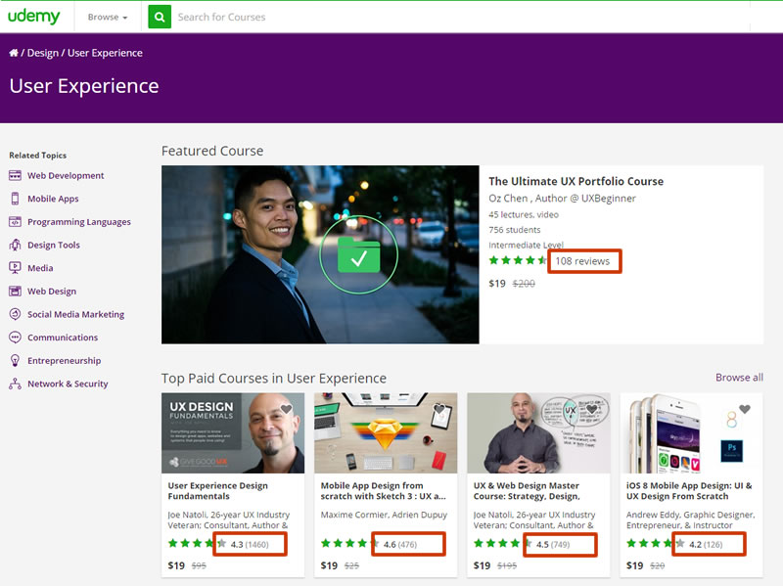Wishlist heart on User Experience Design Fundamentals
The height and width of the screenshot is (586, 783).
[x=286, y=409]
